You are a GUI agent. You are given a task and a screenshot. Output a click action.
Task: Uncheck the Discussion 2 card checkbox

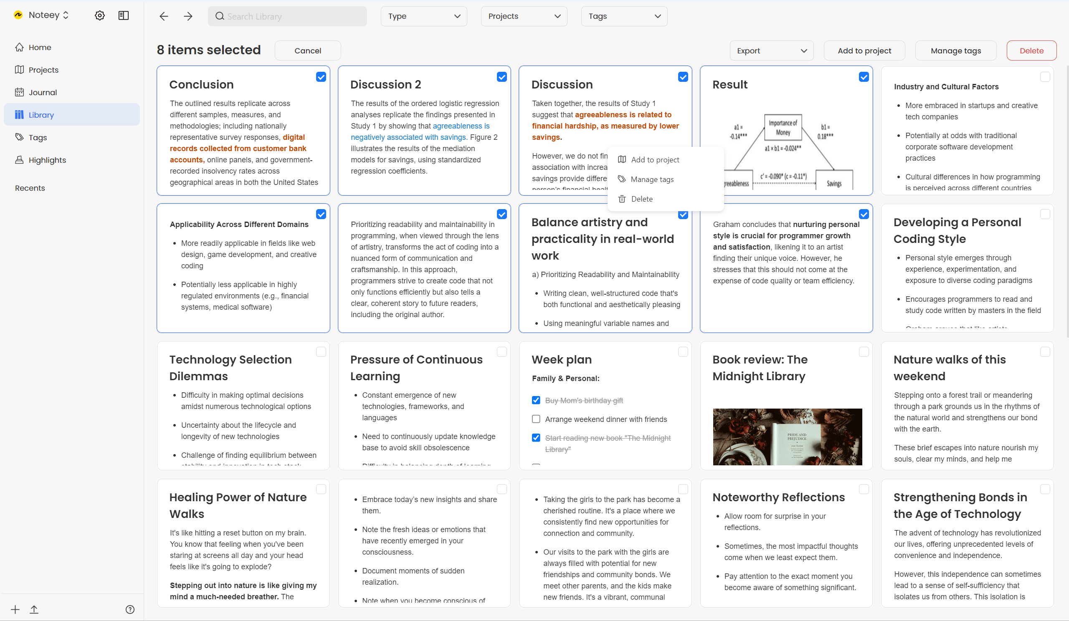tap(502, 77)
